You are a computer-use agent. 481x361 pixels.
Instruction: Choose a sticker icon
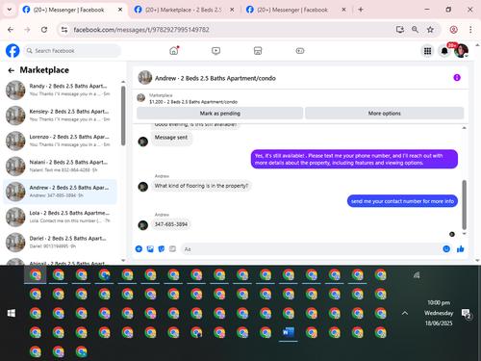pyautogui.click(x=162, y=249)
